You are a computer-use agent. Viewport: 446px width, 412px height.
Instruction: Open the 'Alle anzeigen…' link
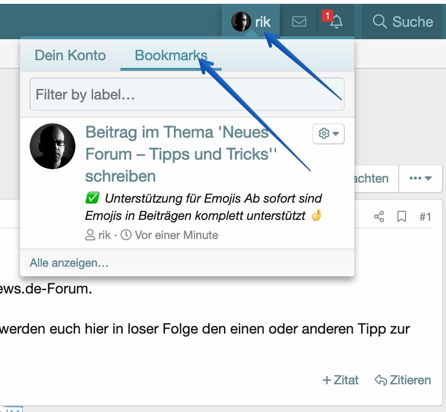click(x=69, y=263)
